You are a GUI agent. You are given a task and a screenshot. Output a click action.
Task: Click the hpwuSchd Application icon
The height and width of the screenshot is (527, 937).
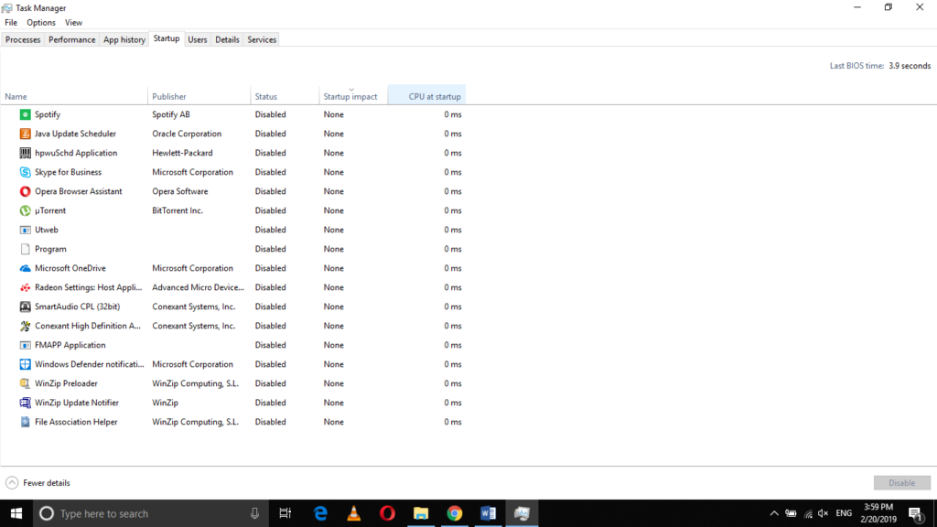coord(25,153)
